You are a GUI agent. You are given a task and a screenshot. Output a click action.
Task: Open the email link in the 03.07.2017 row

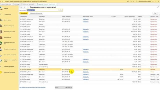coord(85,19)
